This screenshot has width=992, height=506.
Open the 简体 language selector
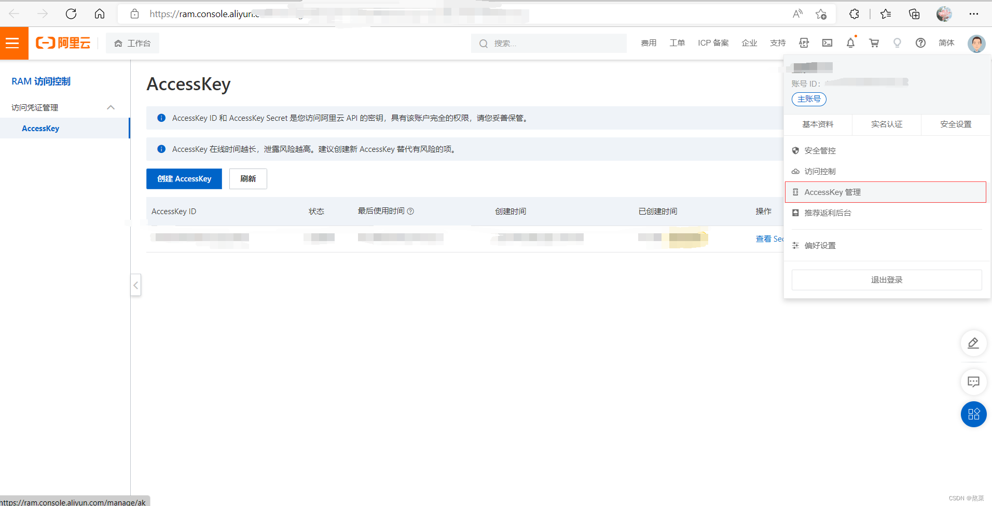(946, 43)
